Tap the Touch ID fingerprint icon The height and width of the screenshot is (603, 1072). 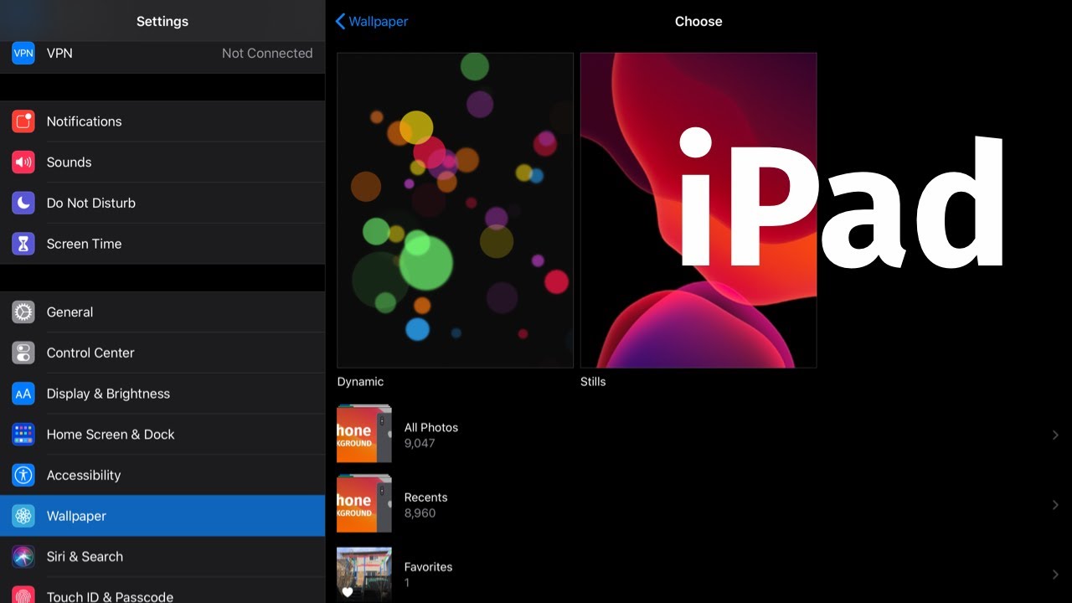pyautogui.click(x=23, y=596)
